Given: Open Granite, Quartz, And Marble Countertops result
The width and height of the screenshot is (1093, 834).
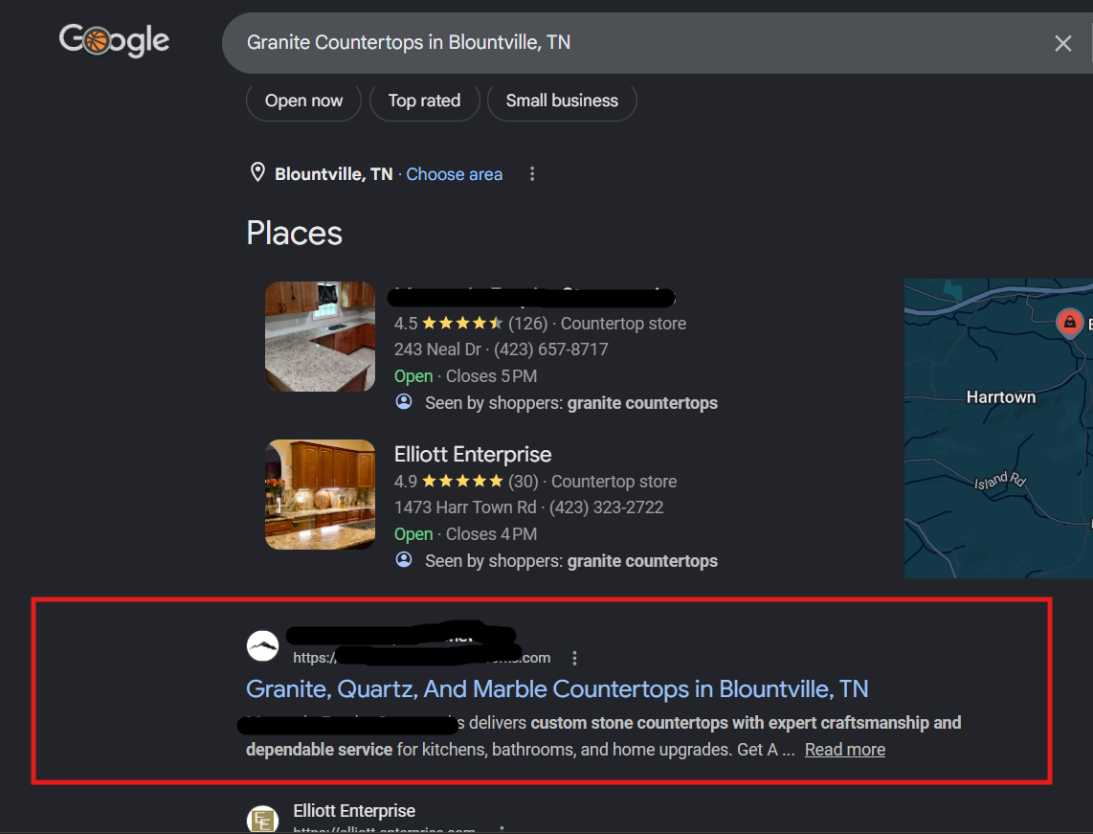Looking at the screenshot, I should pos(557,689).
